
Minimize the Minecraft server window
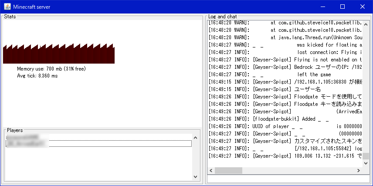pos(322,7)
